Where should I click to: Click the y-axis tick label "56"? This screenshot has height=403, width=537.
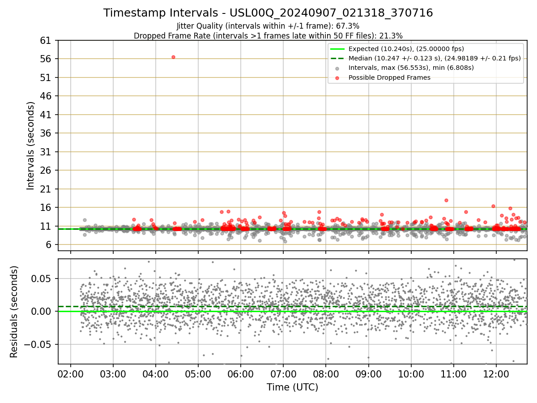pyautogui.click(x=47, y=59)
